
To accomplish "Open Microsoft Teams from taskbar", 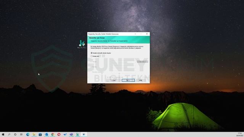I will [71, 134].
